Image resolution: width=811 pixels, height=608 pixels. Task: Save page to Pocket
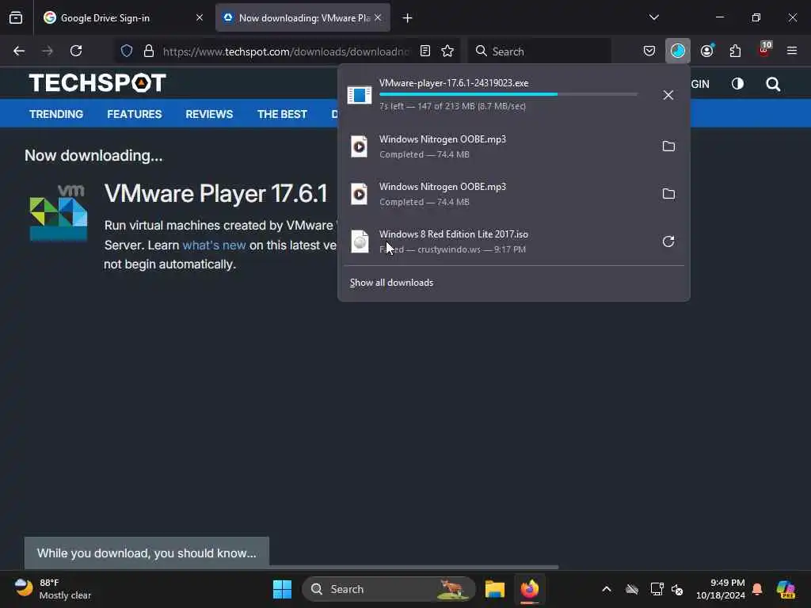coord(649,51)
